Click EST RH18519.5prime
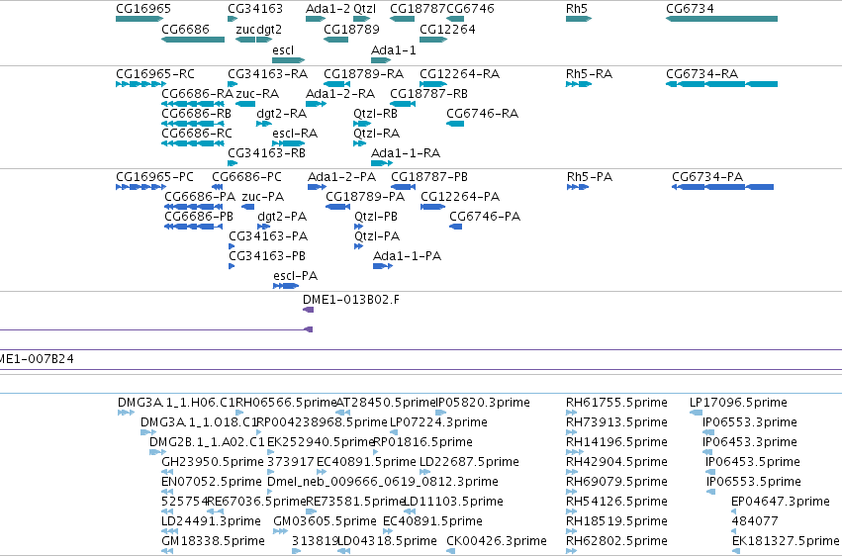842x556 pixels. click(571, 531)
